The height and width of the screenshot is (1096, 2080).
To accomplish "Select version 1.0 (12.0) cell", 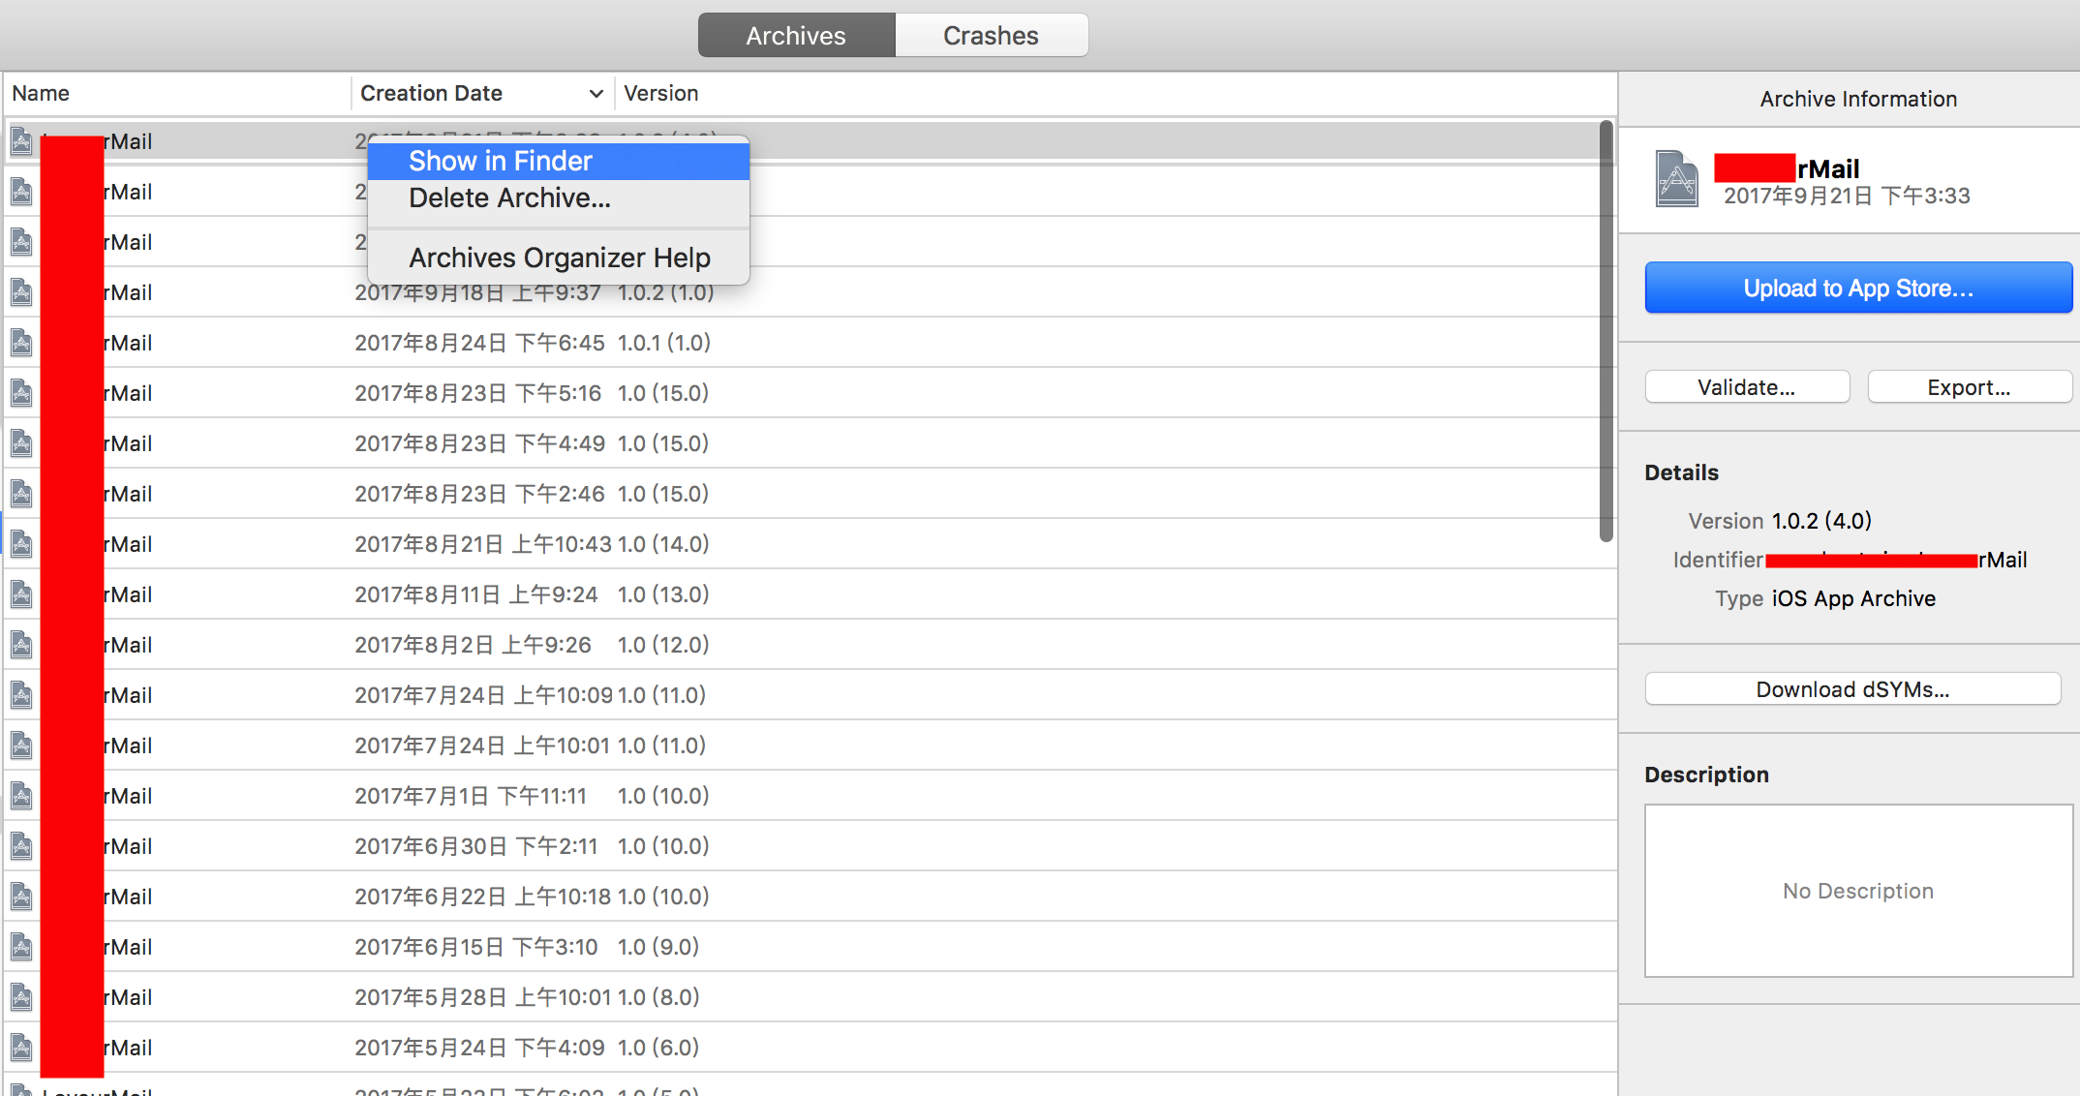I will point(663,645).
